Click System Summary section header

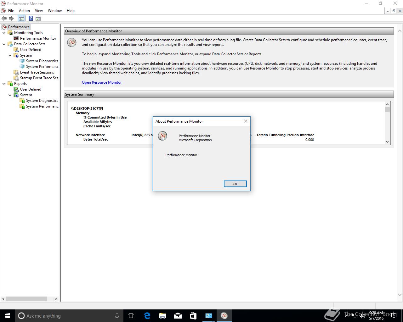click(x=229, y=94)
